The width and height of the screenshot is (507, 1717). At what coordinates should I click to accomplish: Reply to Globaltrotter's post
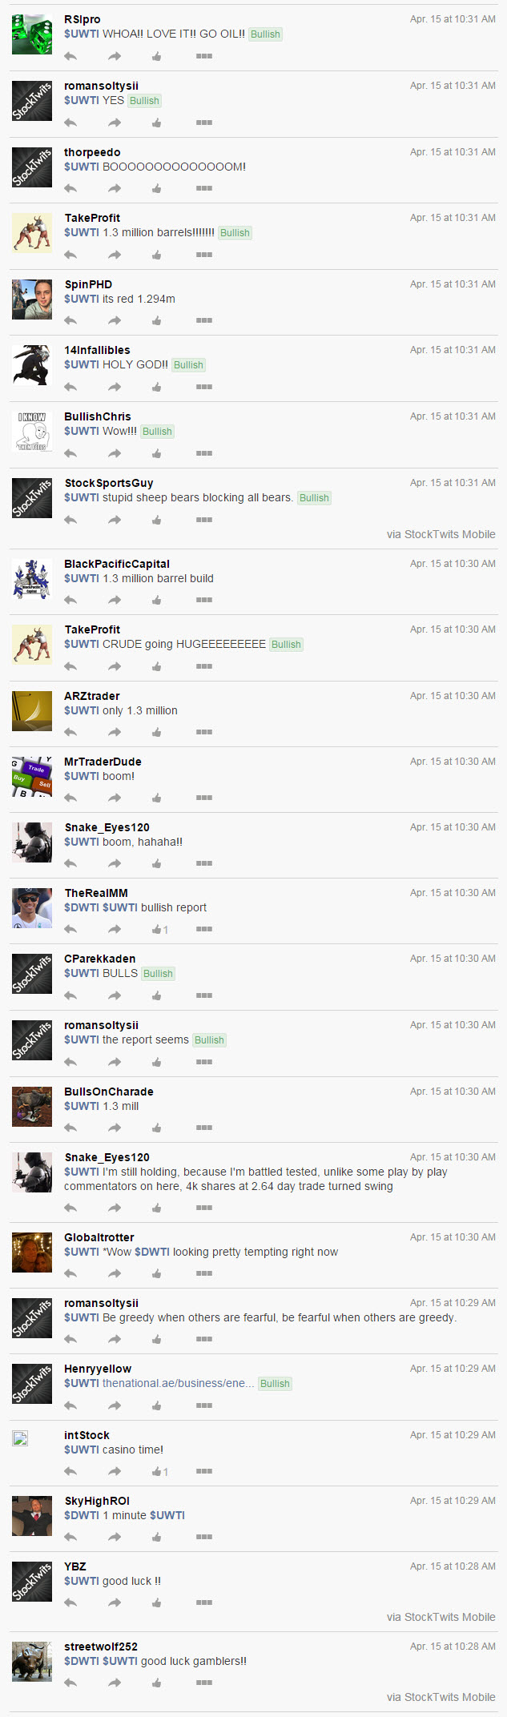coord(70,1273)
